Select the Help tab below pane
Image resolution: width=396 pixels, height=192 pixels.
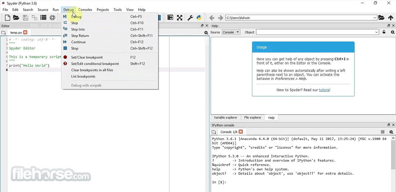271,117
